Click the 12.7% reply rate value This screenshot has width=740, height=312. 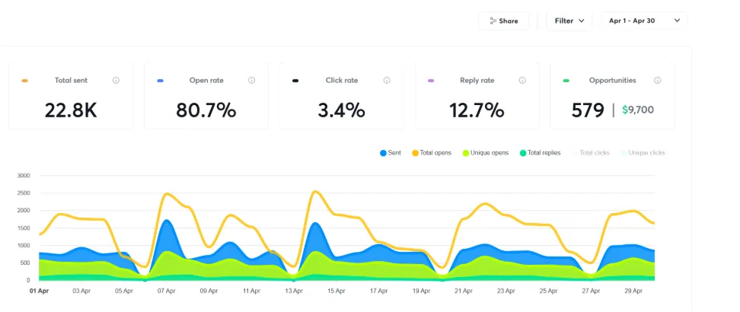(x=477, y=110)
